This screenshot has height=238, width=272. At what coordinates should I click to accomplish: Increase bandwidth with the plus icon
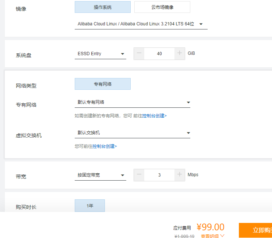point(180,175)
